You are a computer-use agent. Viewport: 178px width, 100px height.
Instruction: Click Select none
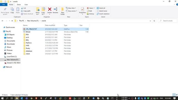pyautogui.click(x=102, y=11)
